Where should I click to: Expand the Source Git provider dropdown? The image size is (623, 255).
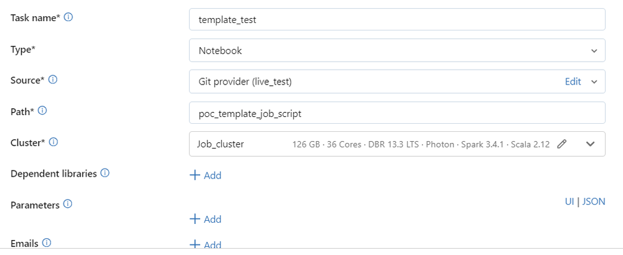(594, 81)
